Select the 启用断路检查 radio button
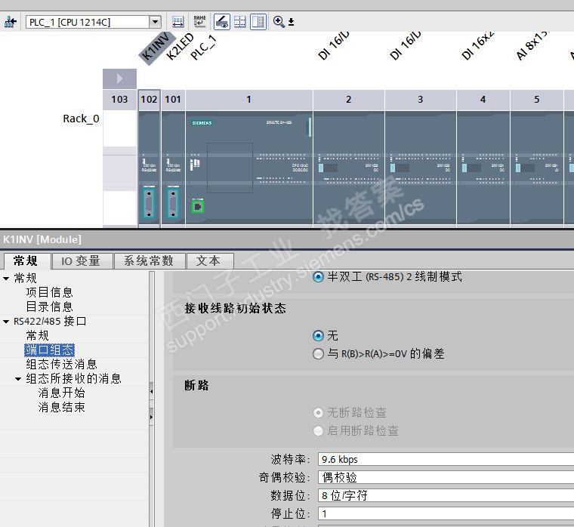574x527 pixels. pyautogui.click(x=318, y=430)
